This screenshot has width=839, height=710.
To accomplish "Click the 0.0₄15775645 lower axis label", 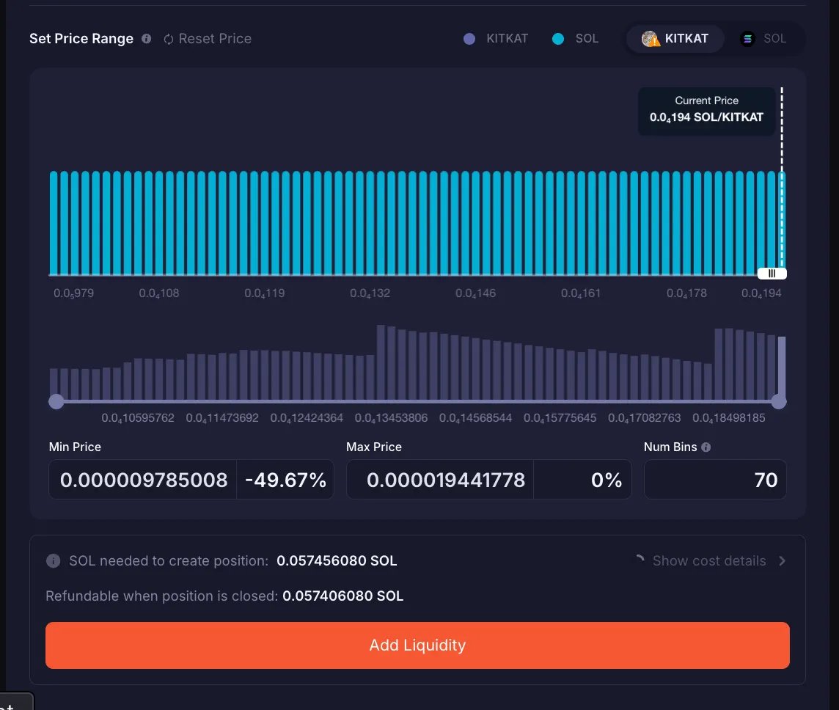I will (x=560, y=418).
